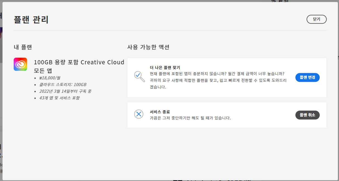Viewport: 339px width, 181px height.
Task: Click the 플랜 변경 button
Action: [307, 77]
